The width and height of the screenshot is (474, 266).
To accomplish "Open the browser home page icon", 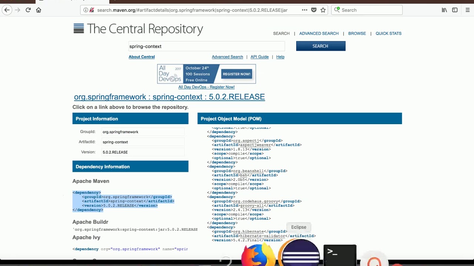I will pos(39,10).
